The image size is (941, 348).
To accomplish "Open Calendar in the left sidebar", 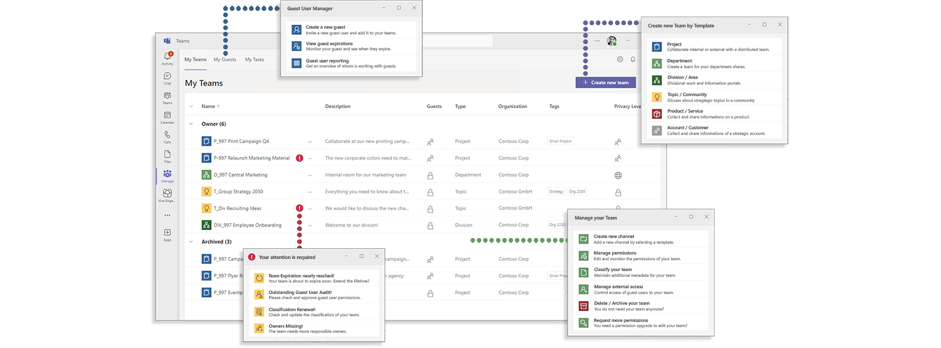I will click(x=167, y=117).
